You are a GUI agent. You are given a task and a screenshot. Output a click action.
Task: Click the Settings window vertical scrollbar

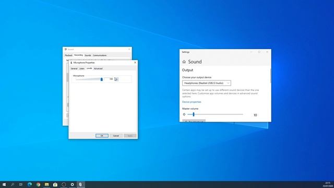click(x=270, y=76)
